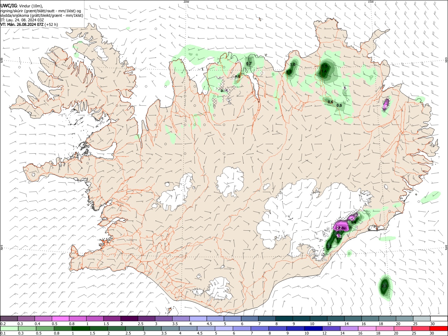This screenshot has height=336, width=448.
Task: Select the bright red swatch after lower-row 30
Action: click(x=439, y=328)
